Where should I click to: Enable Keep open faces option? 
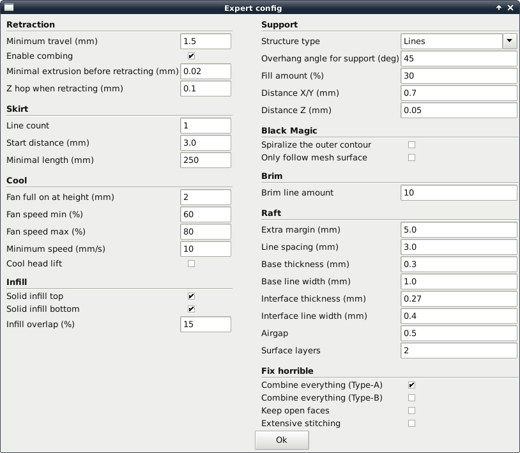point(411,411)
